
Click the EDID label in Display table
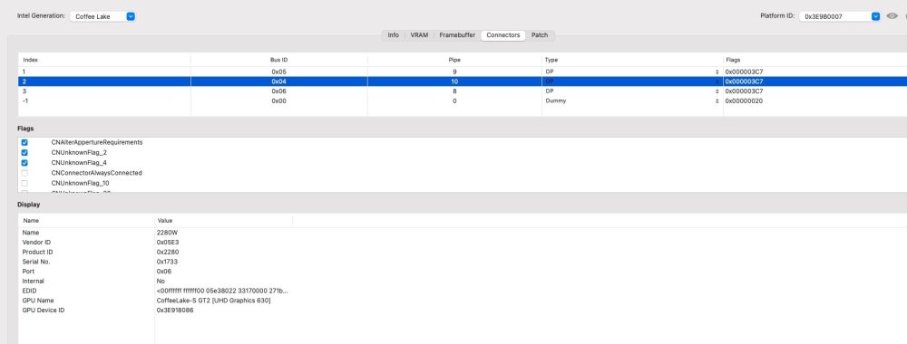coord(29,291)
